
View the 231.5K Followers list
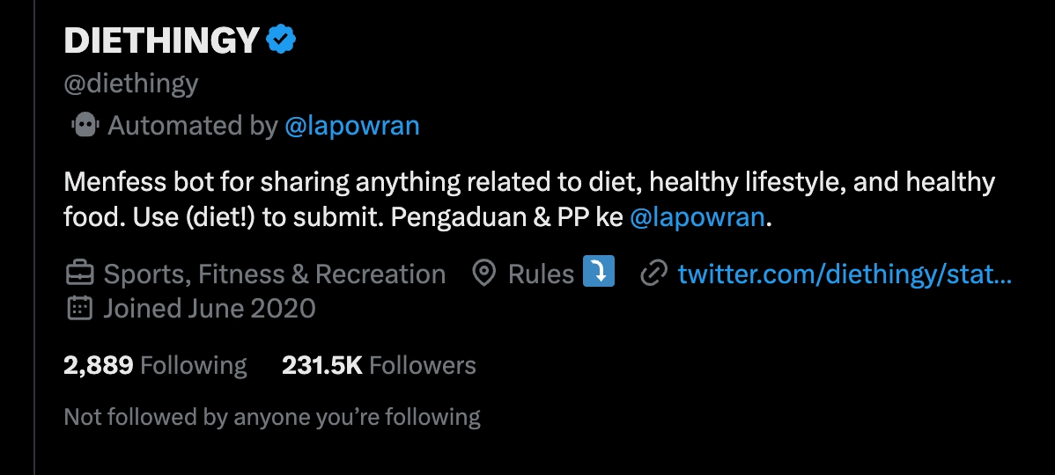(x=379, y=366)
